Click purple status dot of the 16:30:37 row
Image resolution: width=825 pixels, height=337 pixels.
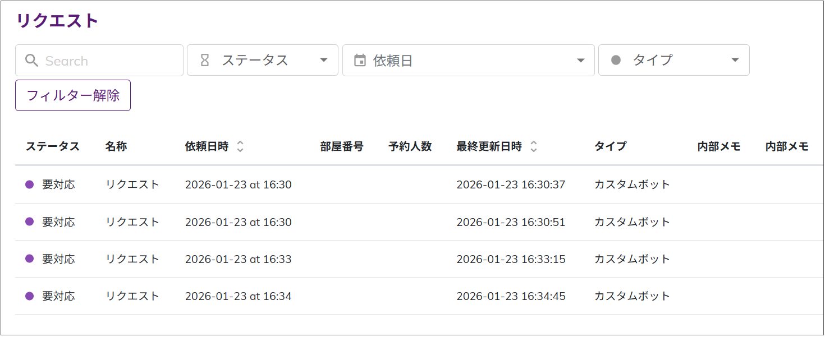30,184
